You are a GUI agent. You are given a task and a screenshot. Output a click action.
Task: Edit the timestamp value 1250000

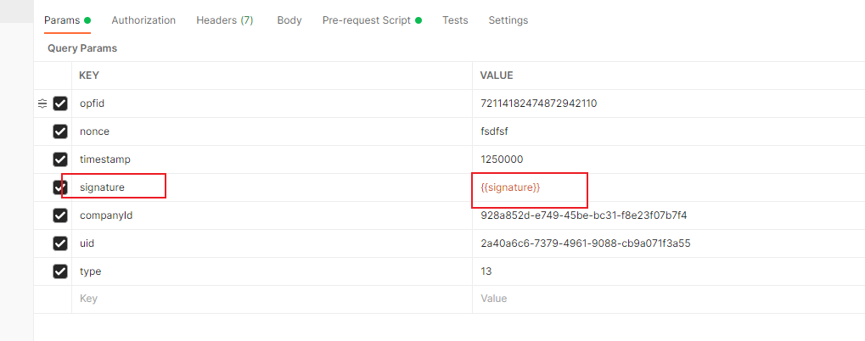coord(502,159)
